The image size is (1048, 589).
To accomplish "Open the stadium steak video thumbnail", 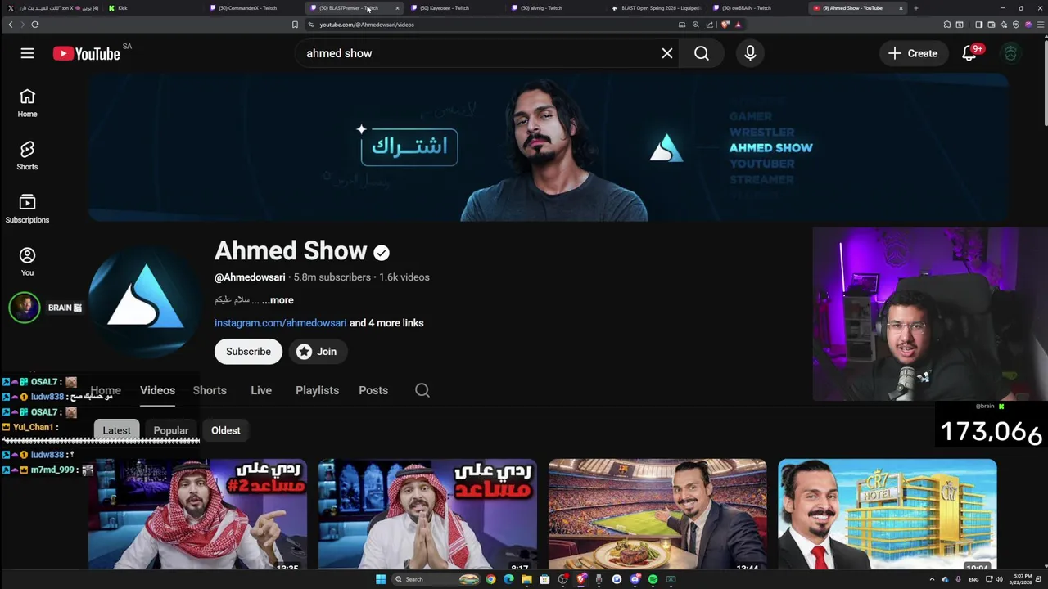I will coord(657,514).
